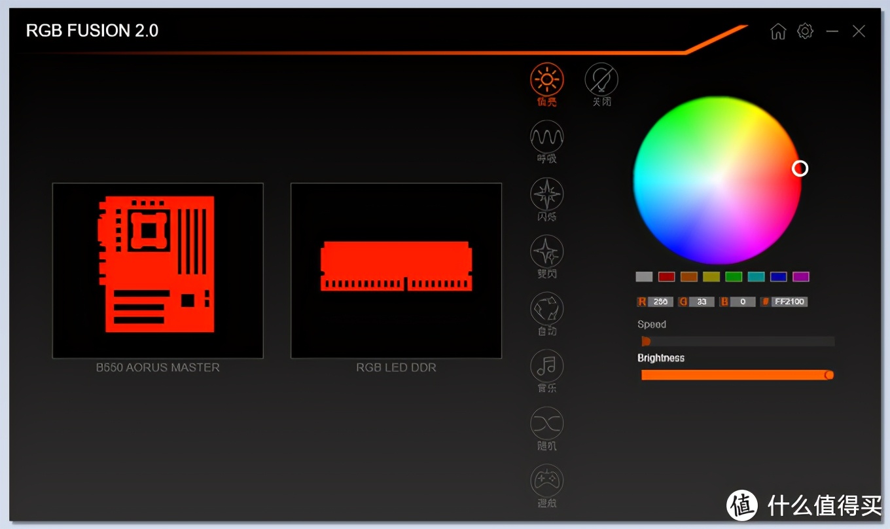Pick the gray preset color swatch
Image resolution: width=890 pixels, height=529 pixels.
(644, 277)
